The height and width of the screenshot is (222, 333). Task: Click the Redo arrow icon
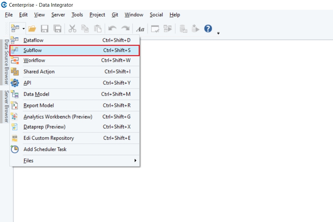[125, 29]
